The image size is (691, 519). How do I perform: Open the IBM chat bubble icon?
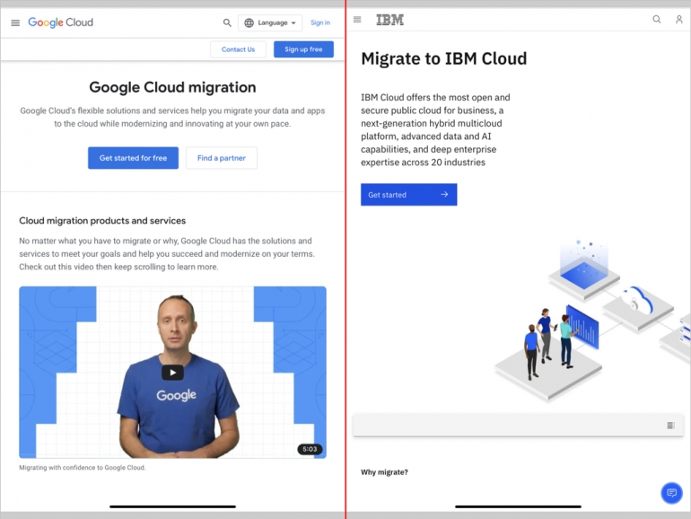tap(671, 493)
